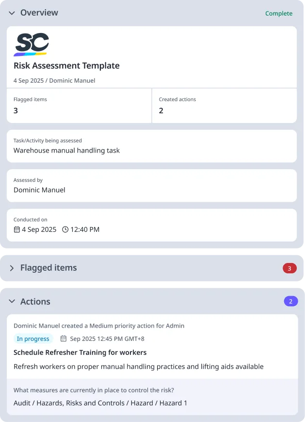The image size is (305, 422).
Task: Click the SC logo above the template title
Action: (32, 44)
